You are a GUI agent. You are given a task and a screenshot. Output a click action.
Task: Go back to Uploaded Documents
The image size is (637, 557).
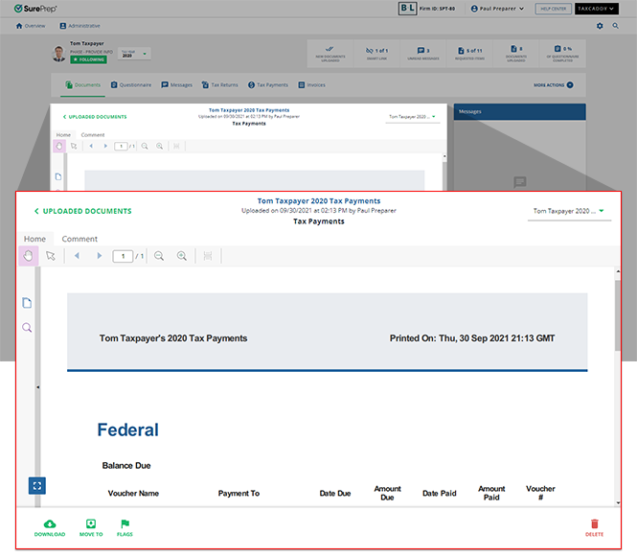click(x=82, y=211)
